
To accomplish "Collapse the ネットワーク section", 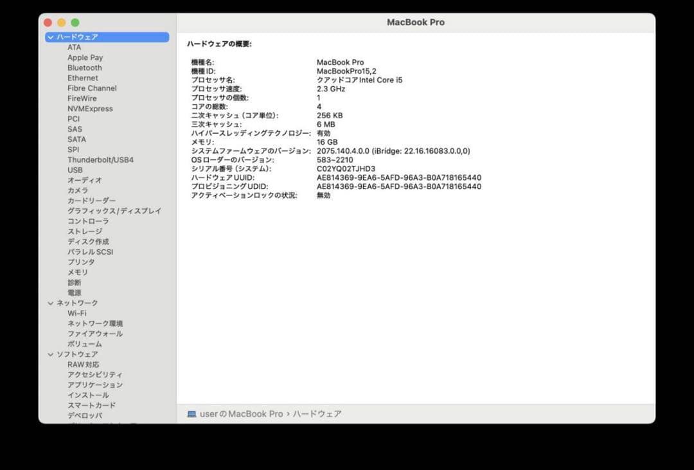I will pyautogui.click(x=50, y=303).
